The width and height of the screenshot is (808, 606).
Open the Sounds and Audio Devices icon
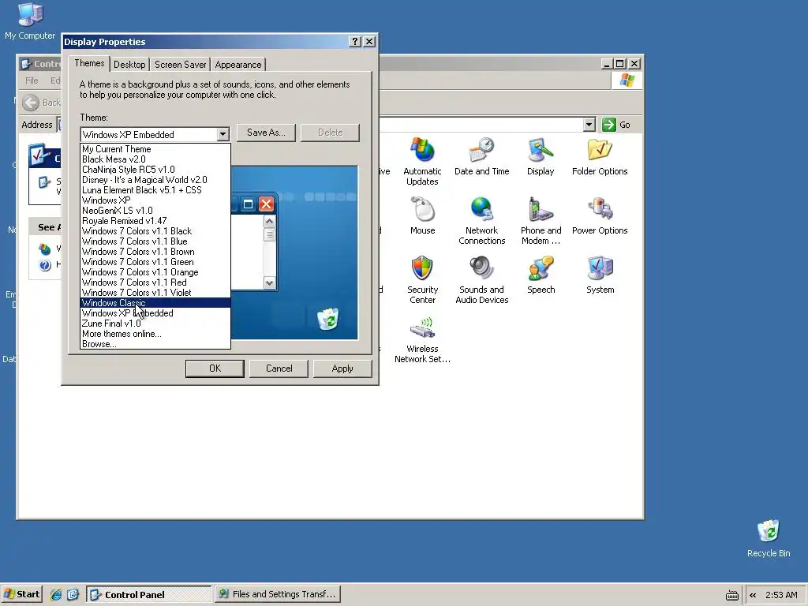tap(481, 280)
